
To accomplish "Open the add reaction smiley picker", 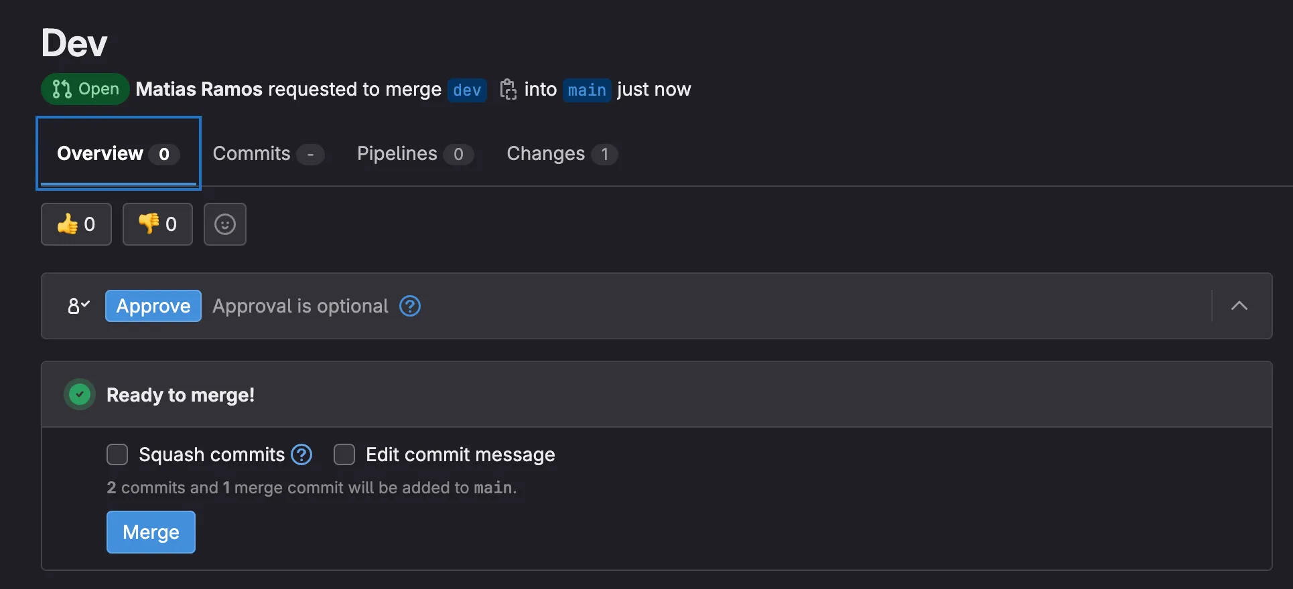I will point(225,224).
